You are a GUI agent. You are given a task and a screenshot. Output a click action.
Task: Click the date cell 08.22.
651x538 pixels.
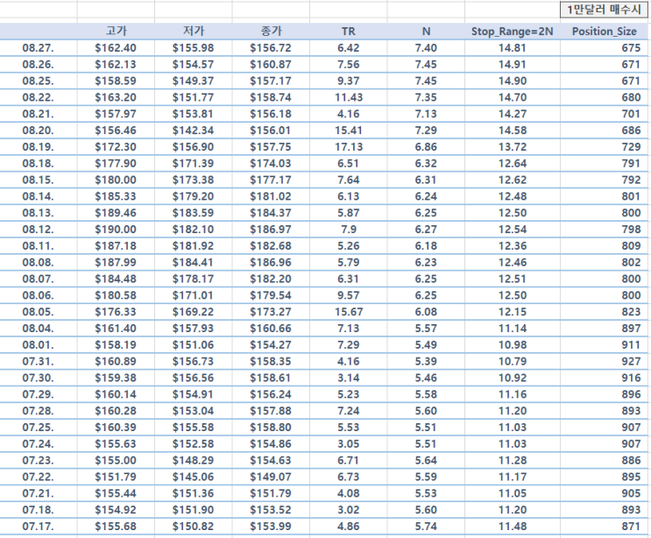pyautogui.click(x=39, y=97)
